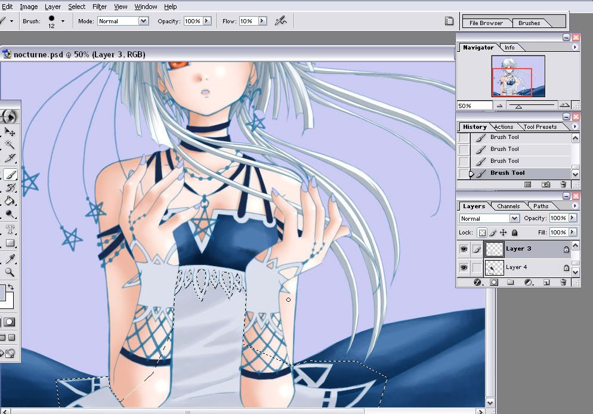The height and width of the screenshot is (414, 593).
Task: Toggle link box for Layer 4
Action: [x=477, y=268]
